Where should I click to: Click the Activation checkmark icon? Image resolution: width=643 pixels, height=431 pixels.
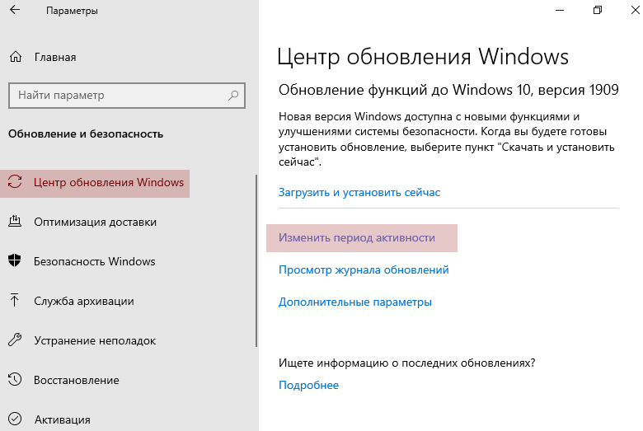point(15,419)
